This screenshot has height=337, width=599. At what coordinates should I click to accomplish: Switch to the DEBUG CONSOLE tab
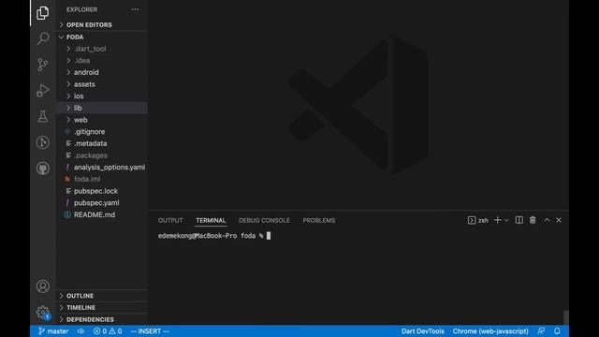click(264, 221)
